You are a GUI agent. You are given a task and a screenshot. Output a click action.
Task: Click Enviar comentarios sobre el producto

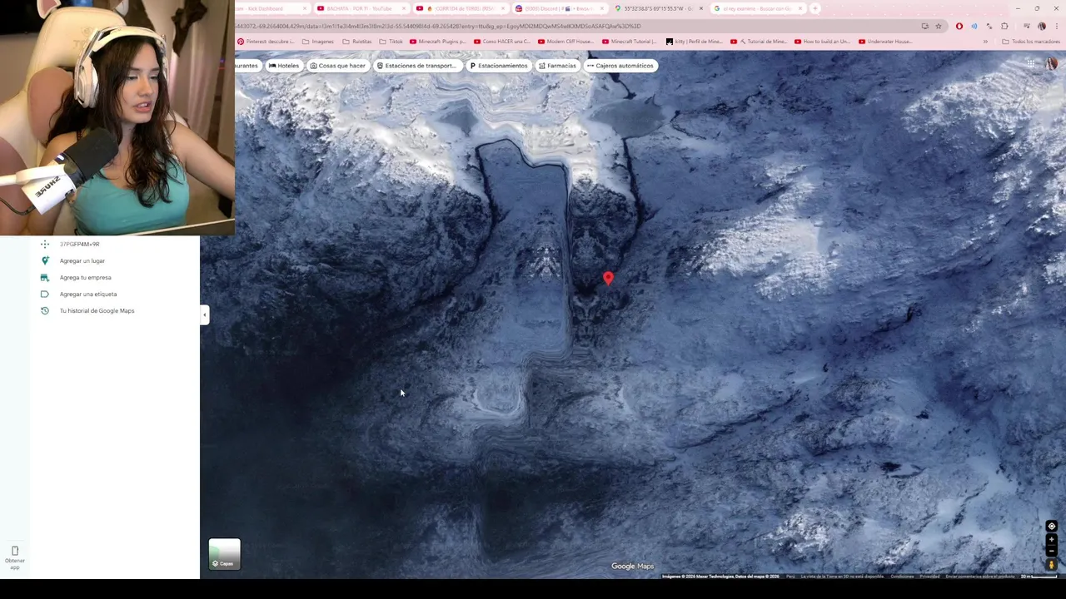[x=980, y=577]
